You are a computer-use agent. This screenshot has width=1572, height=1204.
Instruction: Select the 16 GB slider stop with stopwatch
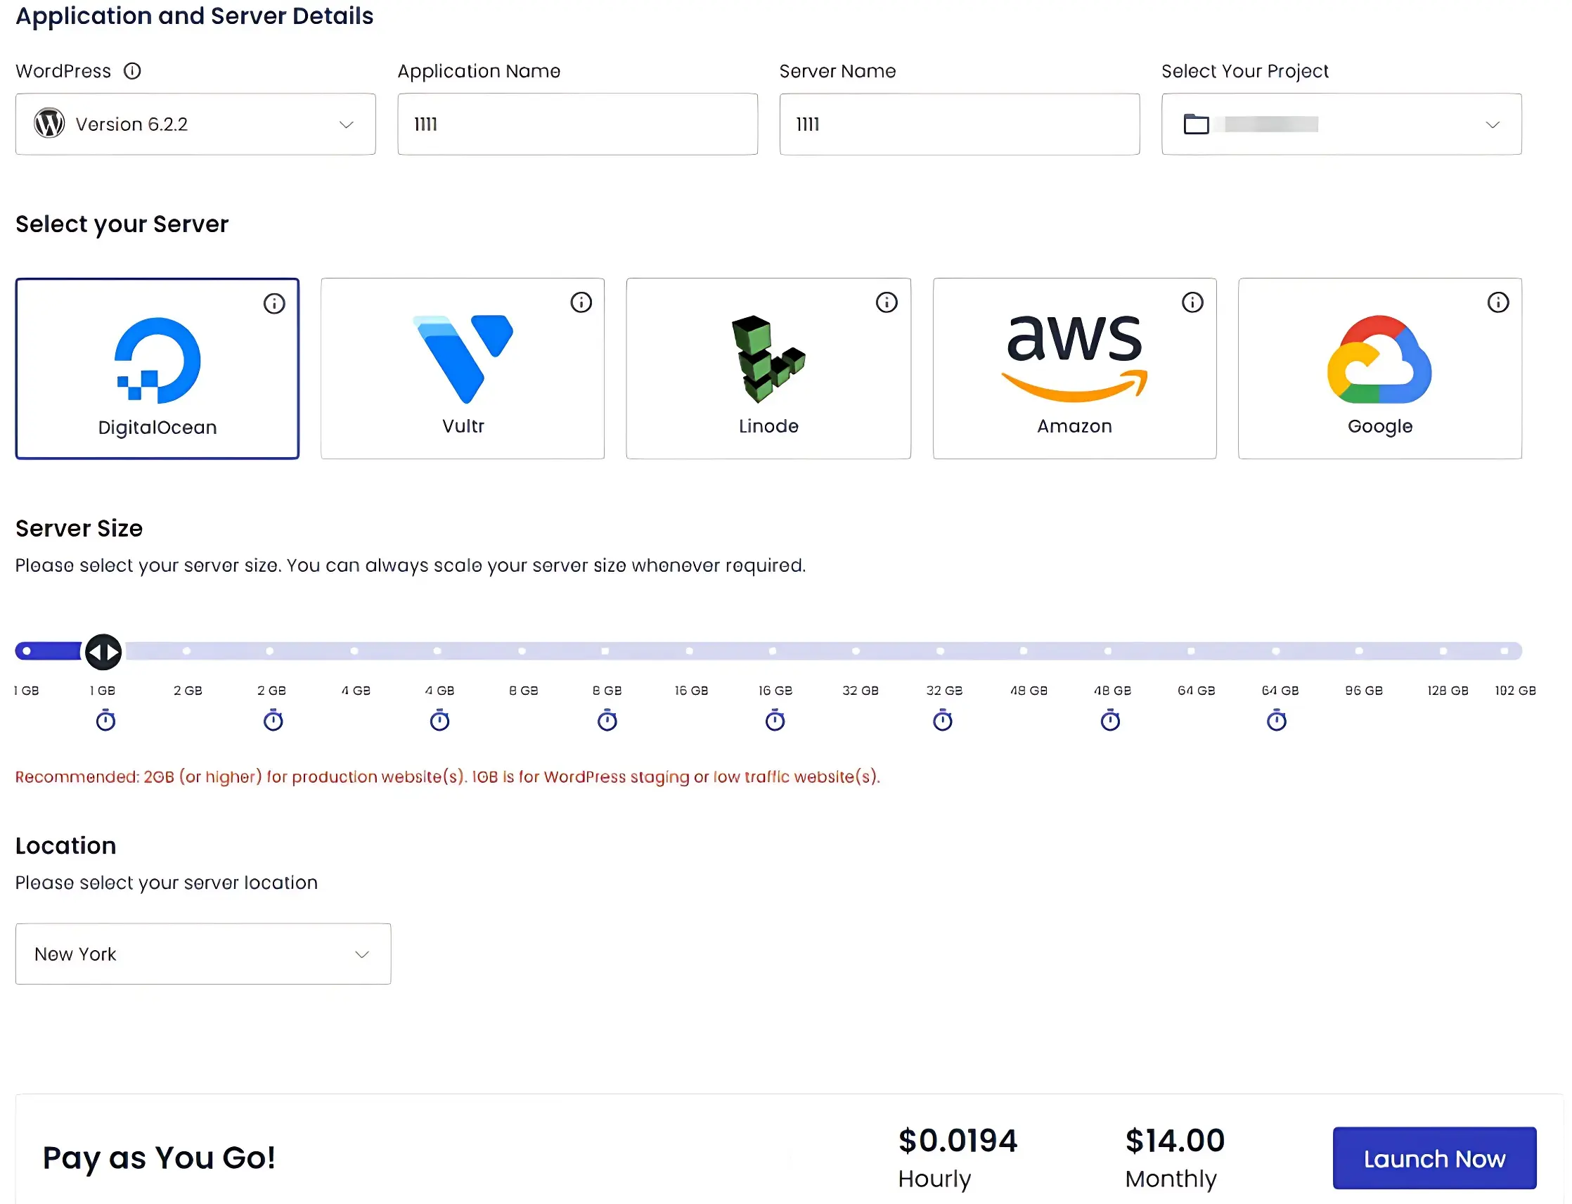click(x=773, y=651)
